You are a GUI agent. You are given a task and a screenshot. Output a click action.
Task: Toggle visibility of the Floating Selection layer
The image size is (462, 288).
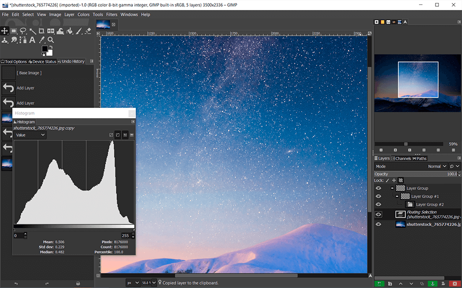point(379,214)
